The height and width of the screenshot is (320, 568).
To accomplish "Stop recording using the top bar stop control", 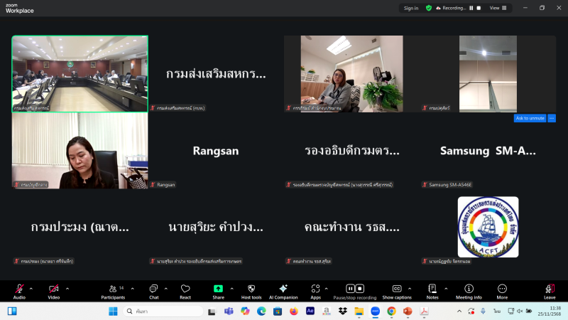I will click(479, 8).
